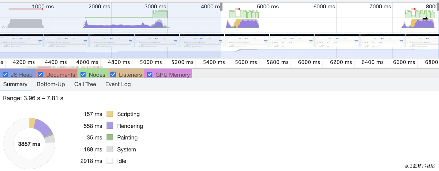439x171 pixels.
Task: Toggle the Listeners checkbox
Action: pos(113,74)
